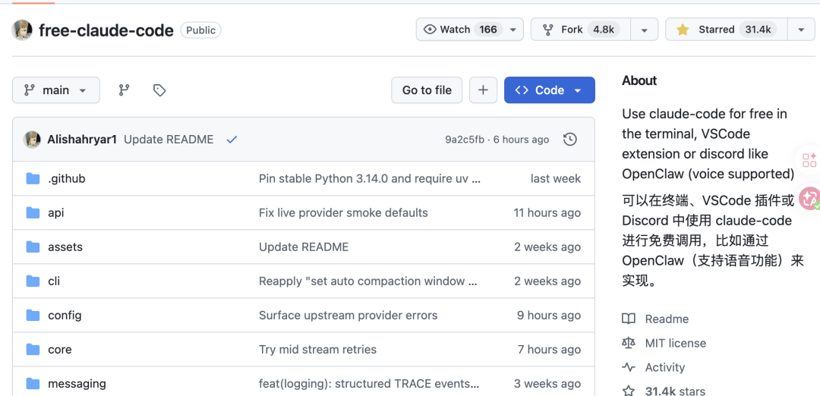Click the star outline icon beside 31.4k stars
The image size is (820, 396).
tap(629, 391)
